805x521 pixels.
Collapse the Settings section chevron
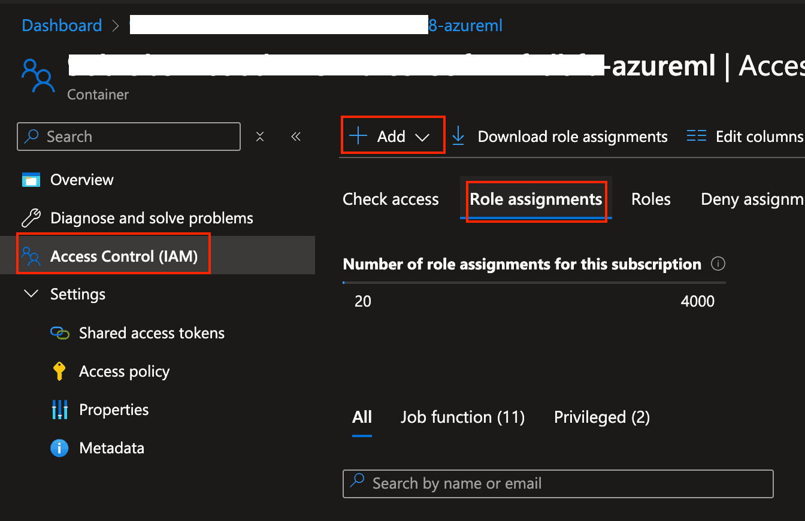tap(31, 293)
